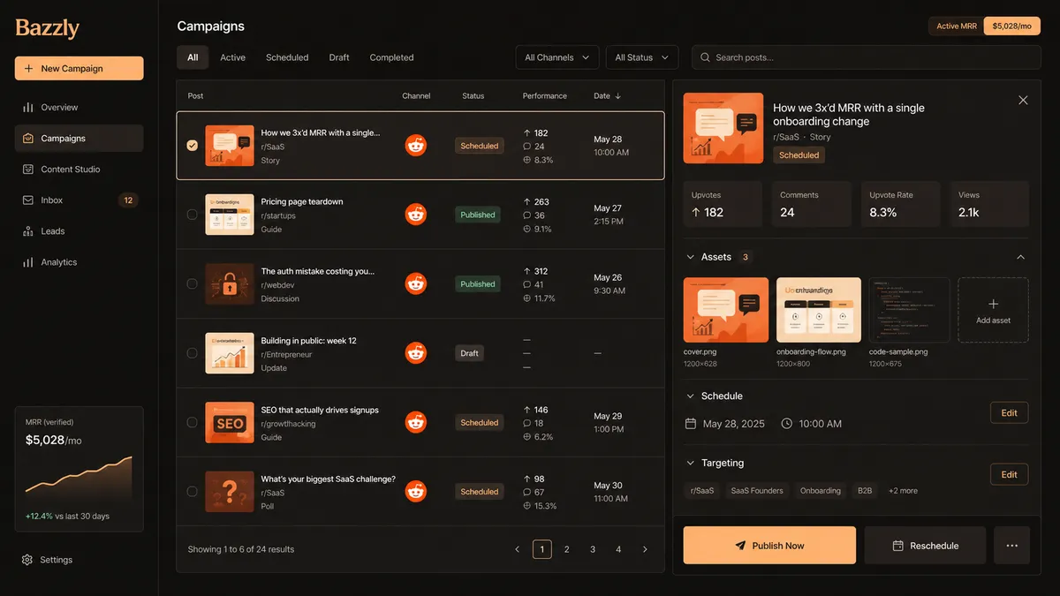Collapse the Assets section chevron
The image size is (1060, 596).
[x=691, y=257]
